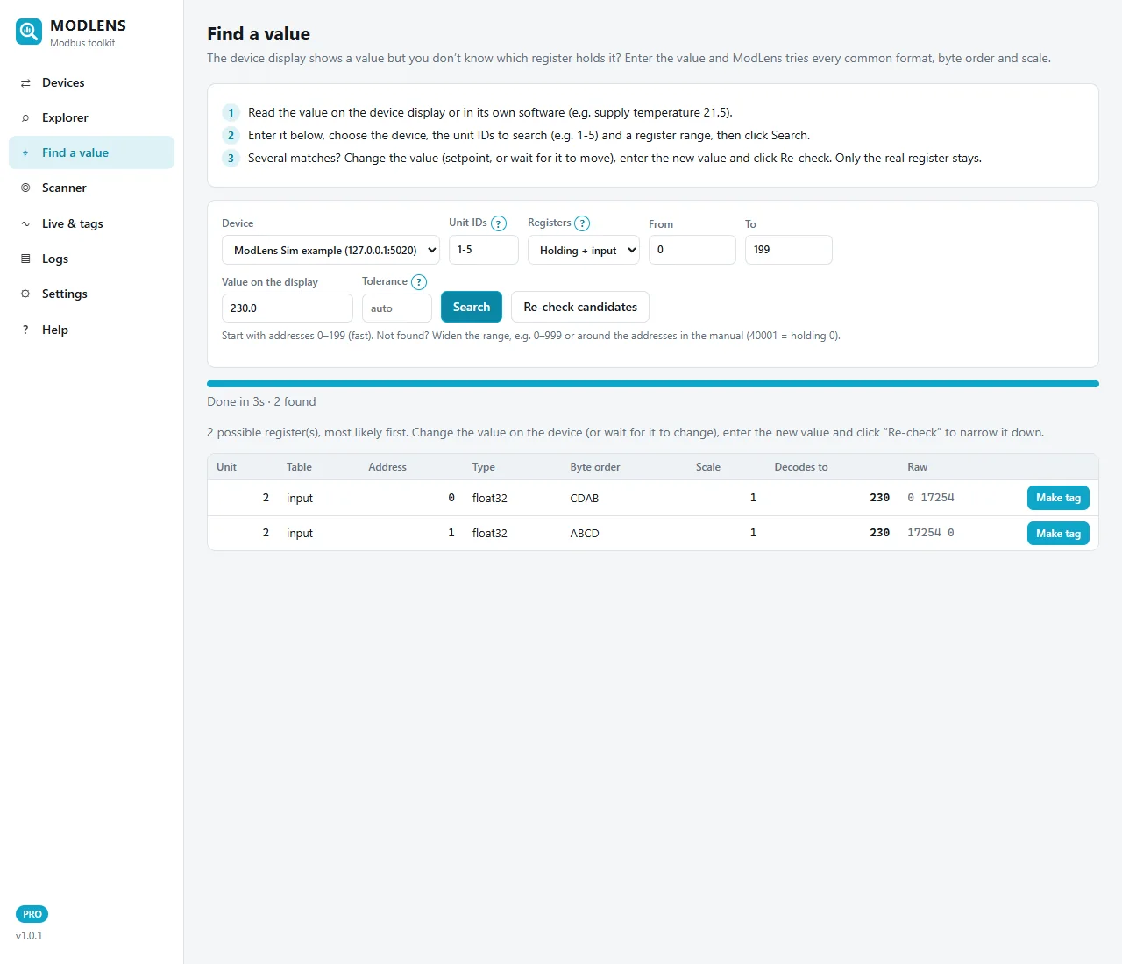Click the 'Decodes to' column header
Screen dimensions: 1122x964
coord(801,467)
